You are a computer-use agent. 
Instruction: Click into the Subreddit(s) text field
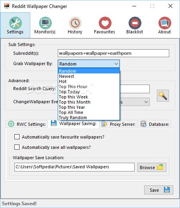coord(113,53)
